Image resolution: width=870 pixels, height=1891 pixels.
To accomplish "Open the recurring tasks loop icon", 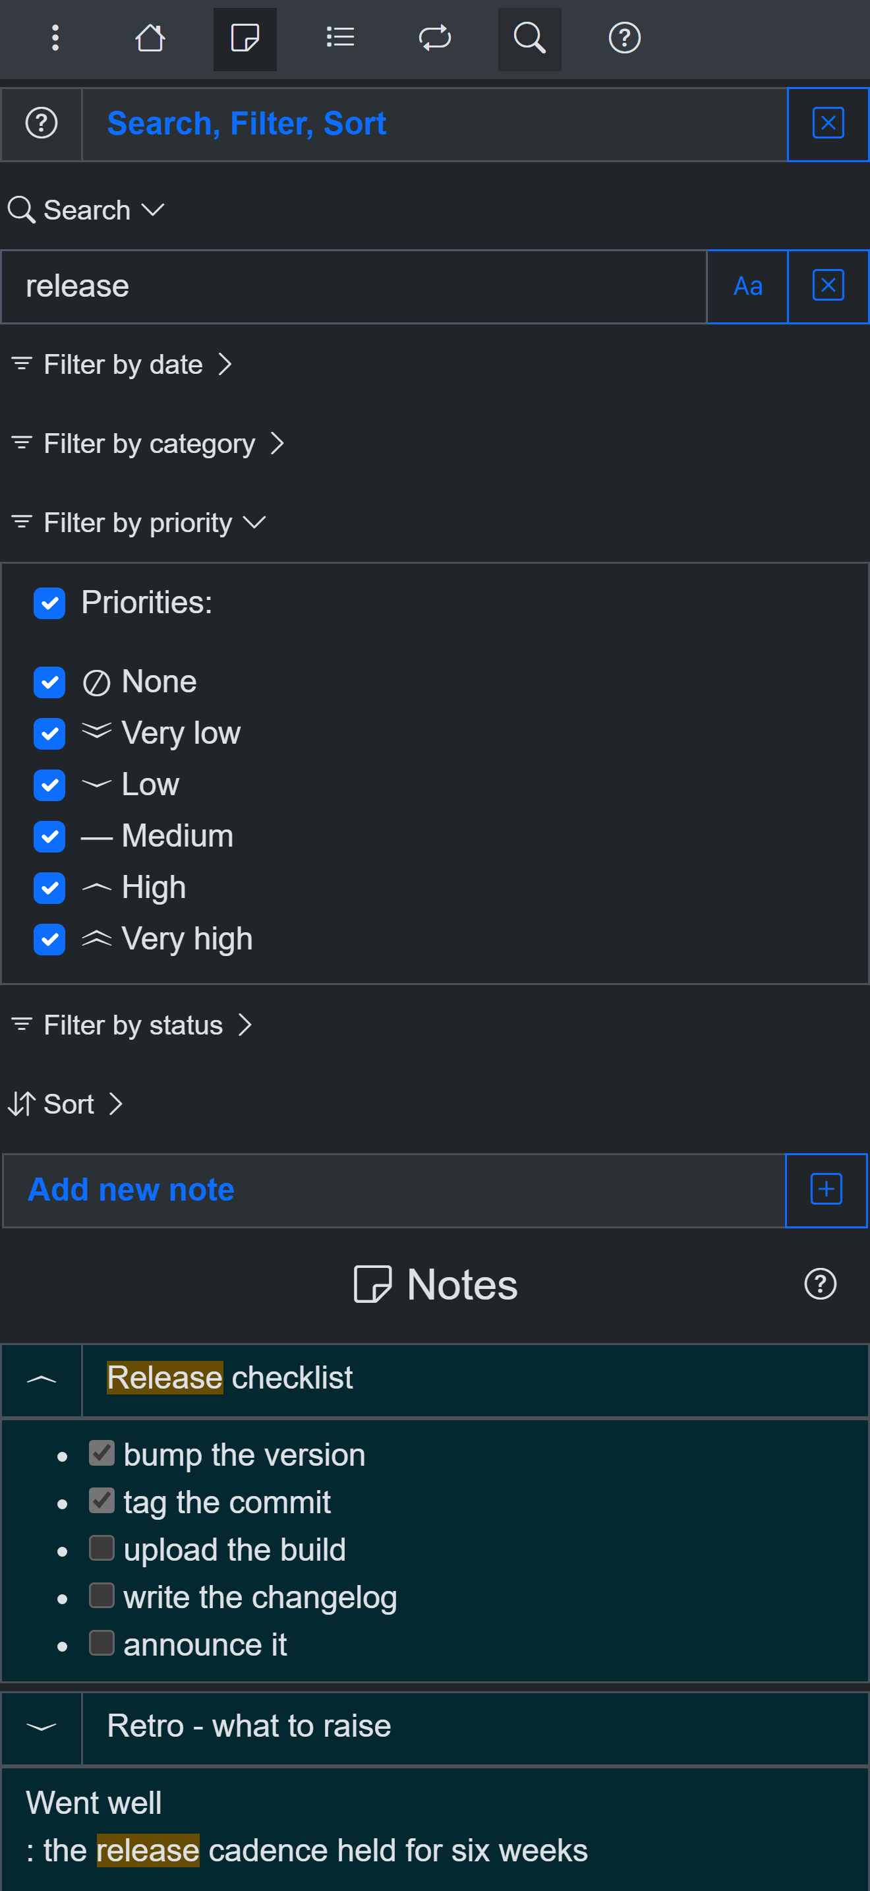I will coord(435,38).
